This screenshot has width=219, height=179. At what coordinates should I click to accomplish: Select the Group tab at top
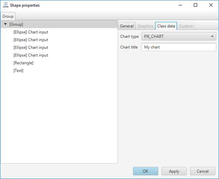click(x=8, y=16)
